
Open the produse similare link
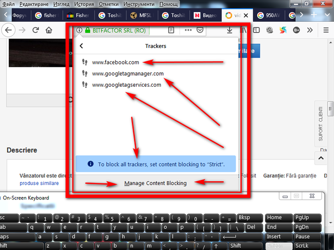coord(39,183)
